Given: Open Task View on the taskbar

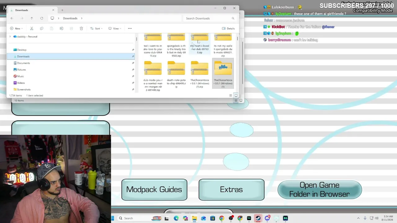Looking at the screenshot, I should pyautogui.click(x=167, y=218).
